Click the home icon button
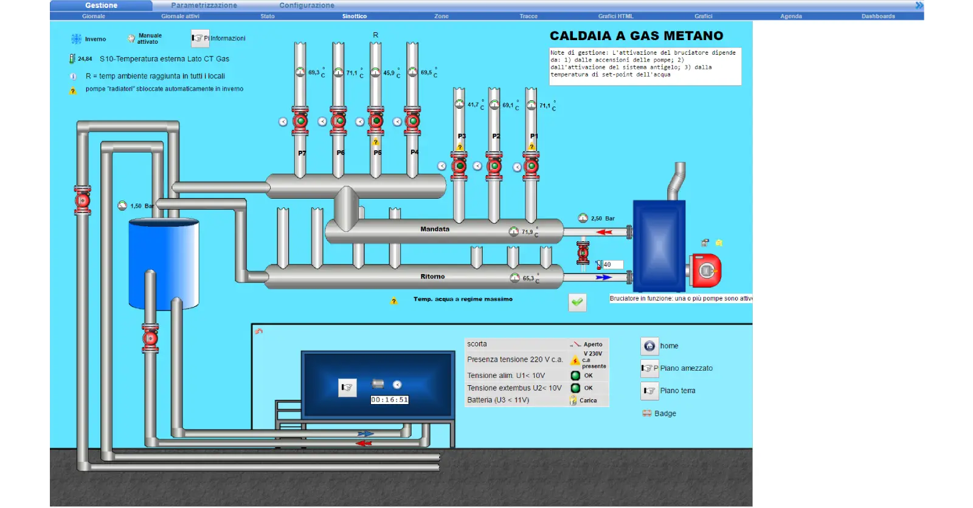The image size is (973, 508). pos(649,346)
